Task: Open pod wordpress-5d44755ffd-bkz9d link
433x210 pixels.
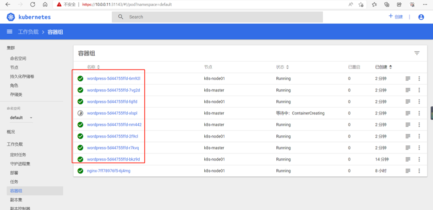Action: click(114, 159)
